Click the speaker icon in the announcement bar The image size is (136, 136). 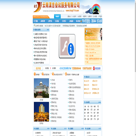coord(34,25)
